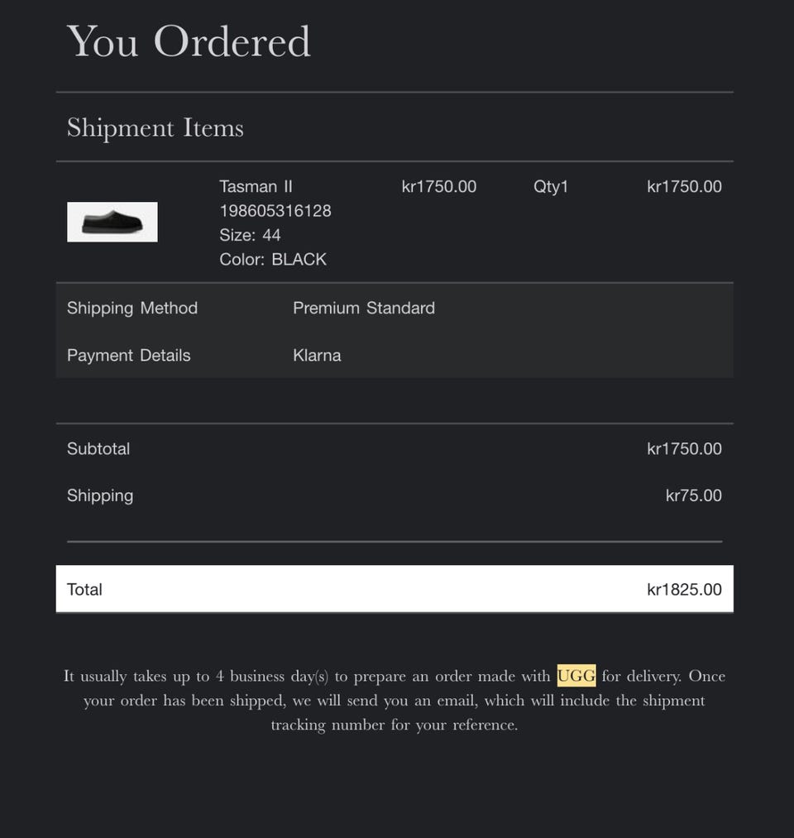Click the Payment Details label
Viewport: 794px width, 838px height.
tap(128, 355)
